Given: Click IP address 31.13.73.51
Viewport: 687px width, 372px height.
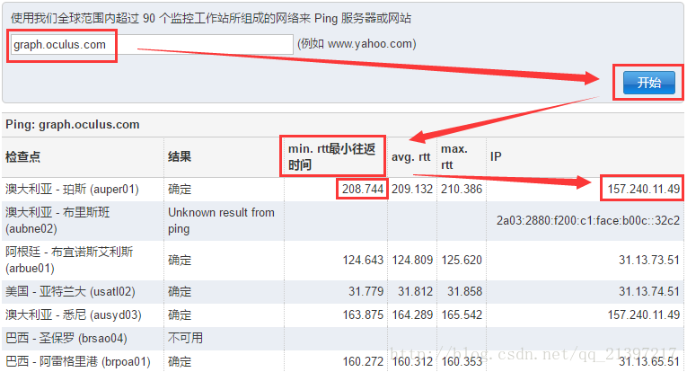Looking at the screenshot, I should (x=649, y=260).
